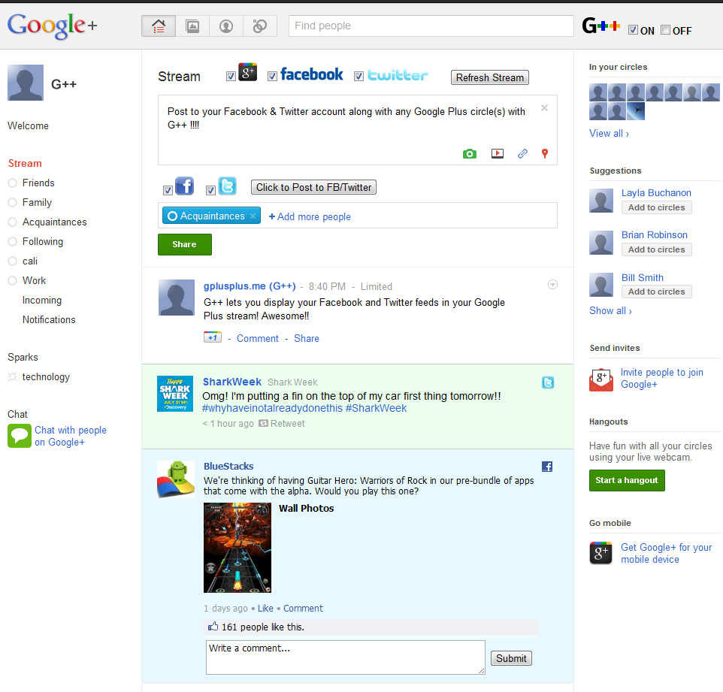Open the #SharkWeek hashtag link
The image size is (723, 692).
point(376,409)
